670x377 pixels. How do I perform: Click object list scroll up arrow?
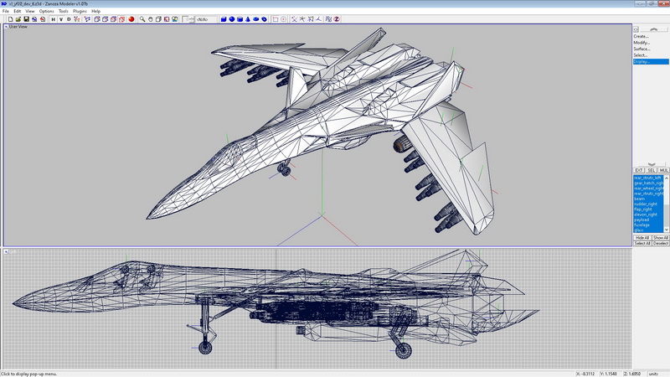666,178
